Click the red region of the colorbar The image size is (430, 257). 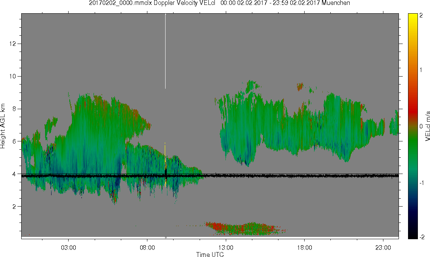413,110
